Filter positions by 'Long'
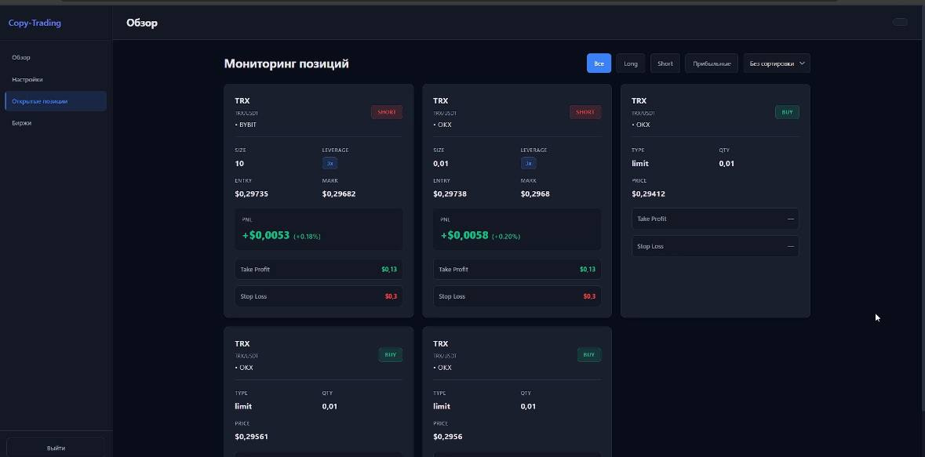 click(x=631, y=63)
